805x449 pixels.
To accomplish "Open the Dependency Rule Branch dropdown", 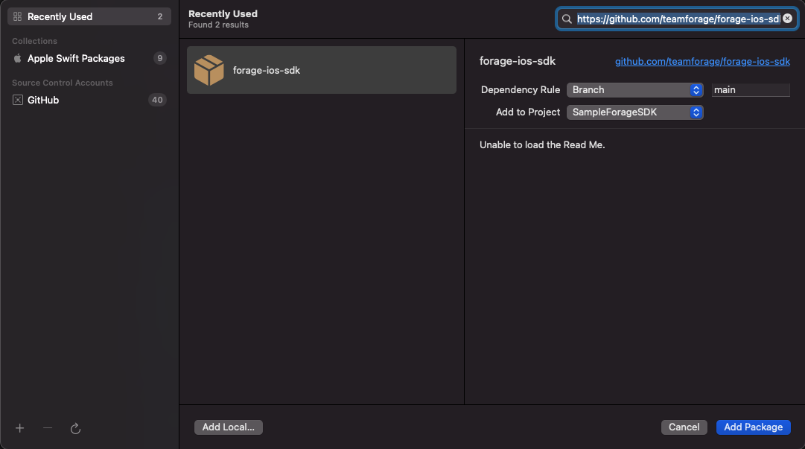I will [x=634, y=90].
